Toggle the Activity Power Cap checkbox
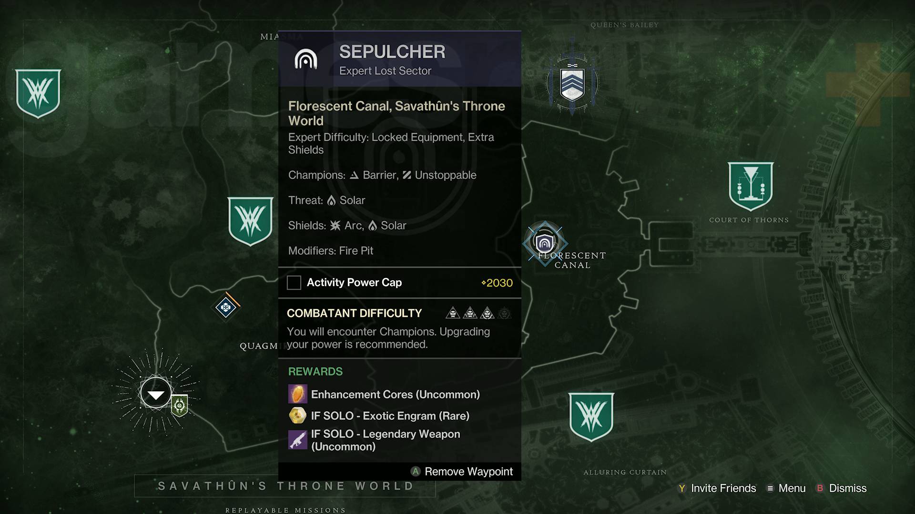The image size is (915, 514). 294,282
